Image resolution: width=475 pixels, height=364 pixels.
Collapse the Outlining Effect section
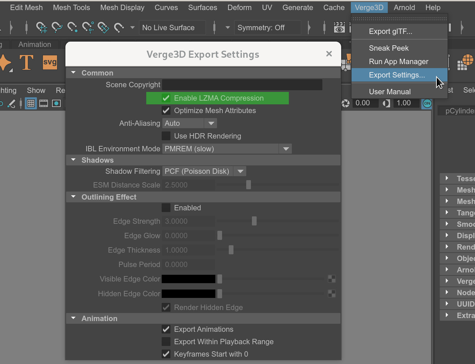tap(73, 197)
